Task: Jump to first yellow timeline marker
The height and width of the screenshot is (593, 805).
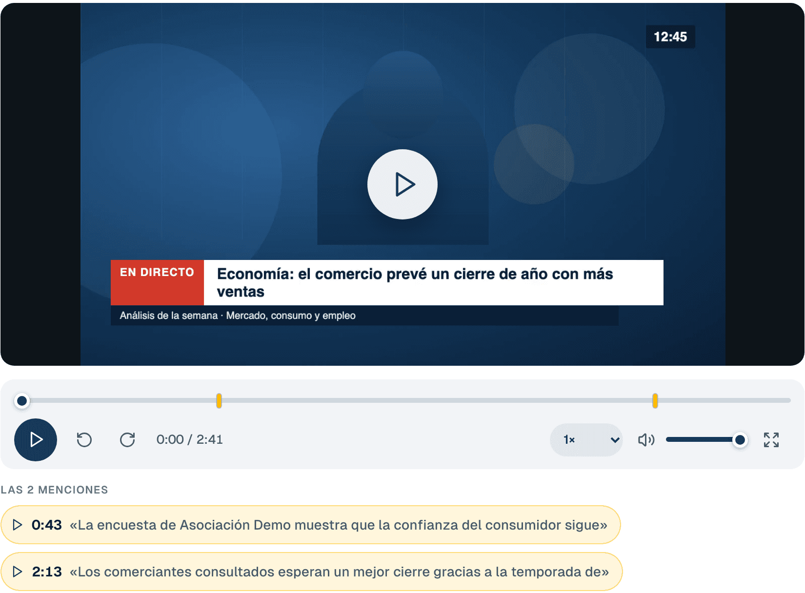Action: point(219,401)
